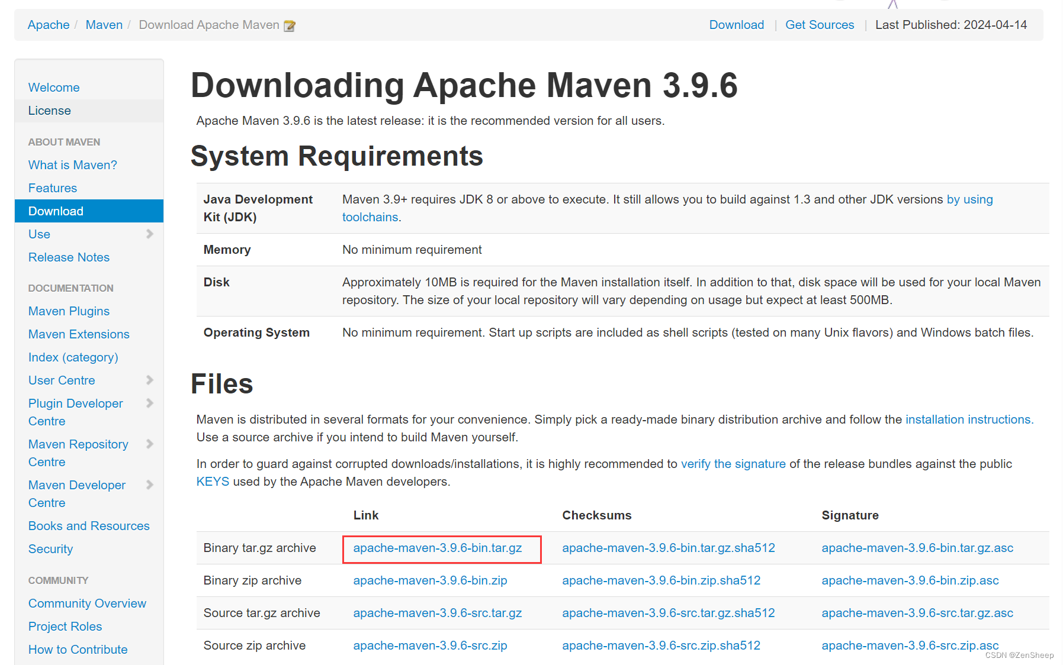1063x665 pixels.
Task: Open Maven Extensions documentation
Action: pyautogui.click(x=79, y=334)
